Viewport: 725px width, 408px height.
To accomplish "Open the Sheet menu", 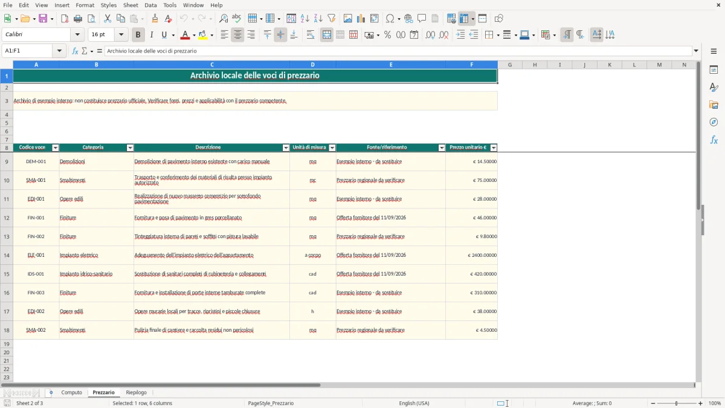I will click(130, 5).
